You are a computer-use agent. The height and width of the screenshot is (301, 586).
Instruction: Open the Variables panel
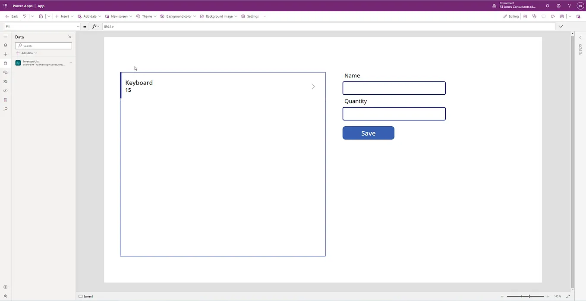pos(5,90)
